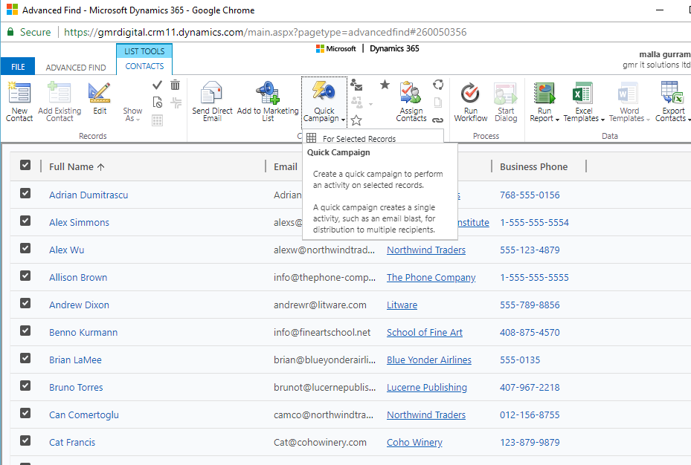Click the malla gurram user name
Image resolution: width=691 pixels, height=465 pixels.
(x=665, y=54)
